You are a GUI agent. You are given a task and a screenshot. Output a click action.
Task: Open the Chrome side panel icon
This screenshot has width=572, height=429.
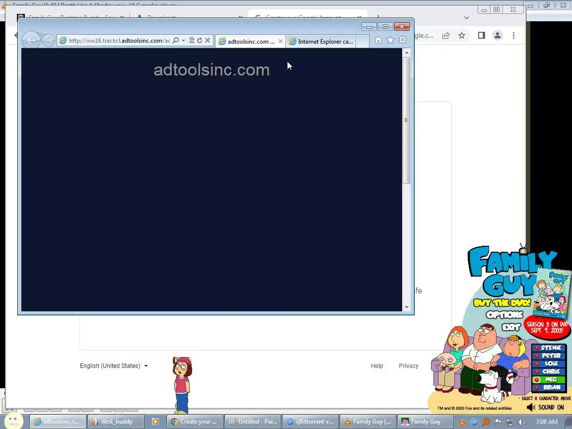482,35
